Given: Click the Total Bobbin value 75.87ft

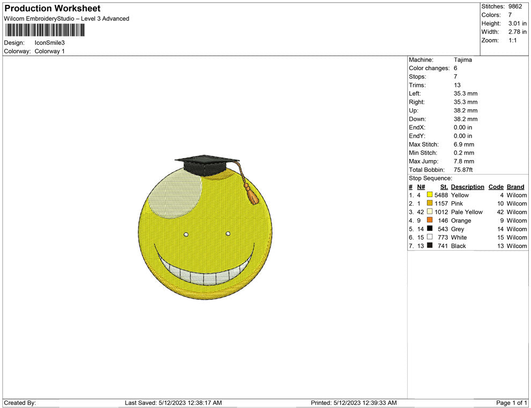Looking at the screenshot, I should click(x=463, y=170).
